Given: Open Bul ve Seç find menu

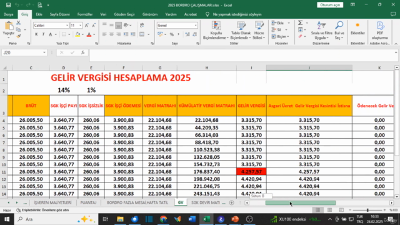Looking at the screenshot, I should click(x=339, y=31).
